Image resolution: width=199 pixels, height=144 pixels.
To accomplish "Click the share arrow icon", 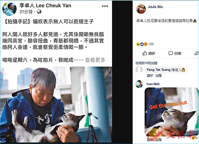I will click(x=197, y=53).
